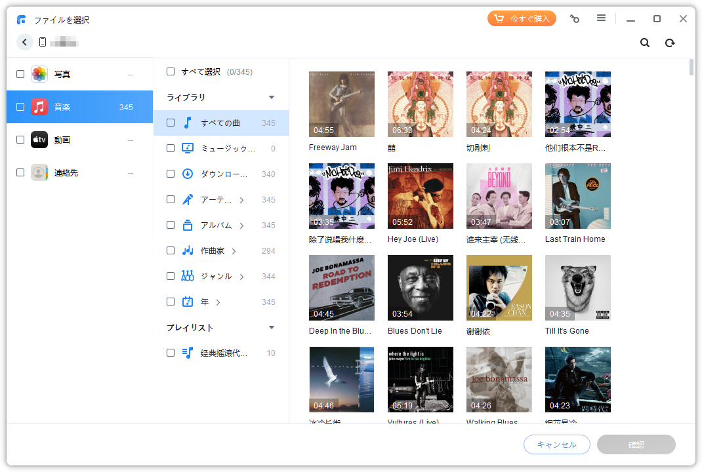Open the ミュージック... library item
Image resolution: width=702 pixels, height=472 pixels.
click(x=221, y=148)
